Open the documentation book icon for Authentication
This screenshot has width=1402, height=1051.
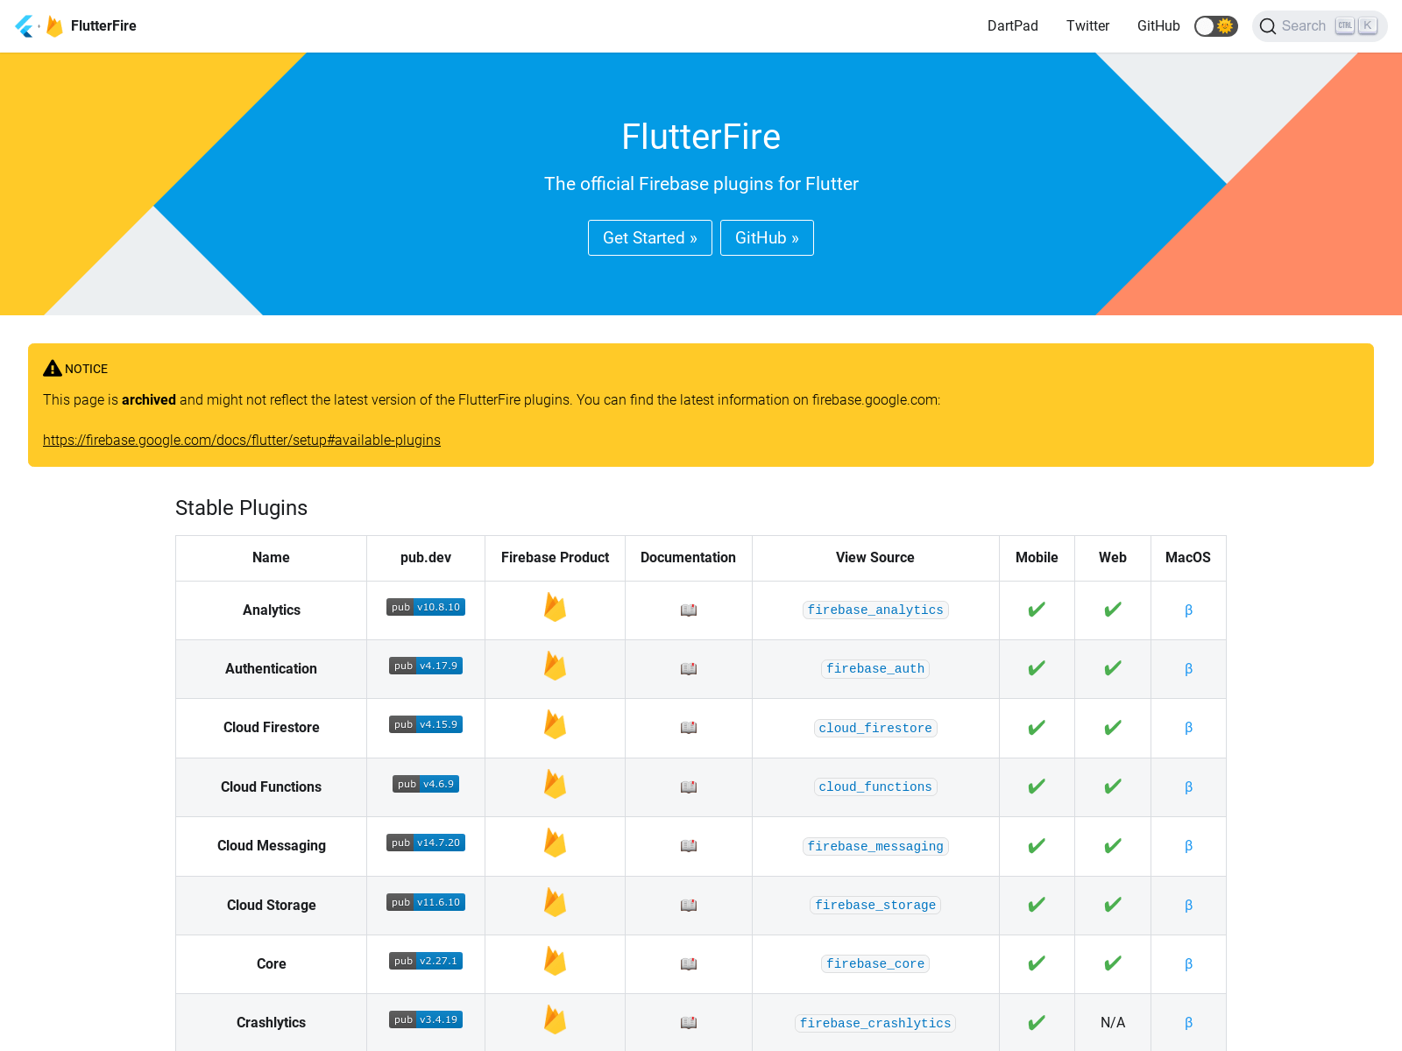[689, 669]
